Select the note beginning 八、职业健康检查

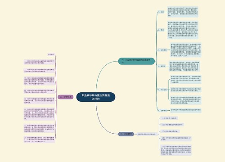point(39,139)
